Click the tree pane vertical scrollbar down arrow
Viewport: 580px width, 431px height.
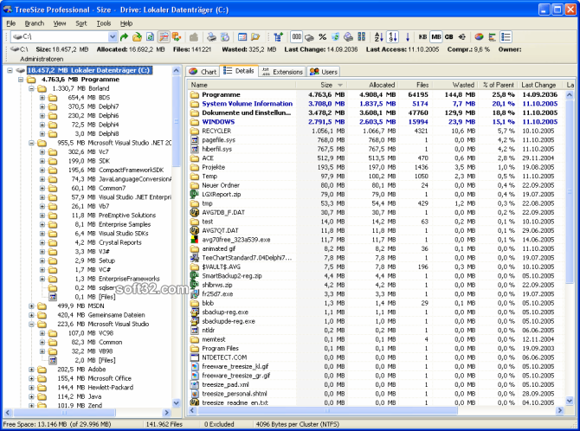coord(177,402)
